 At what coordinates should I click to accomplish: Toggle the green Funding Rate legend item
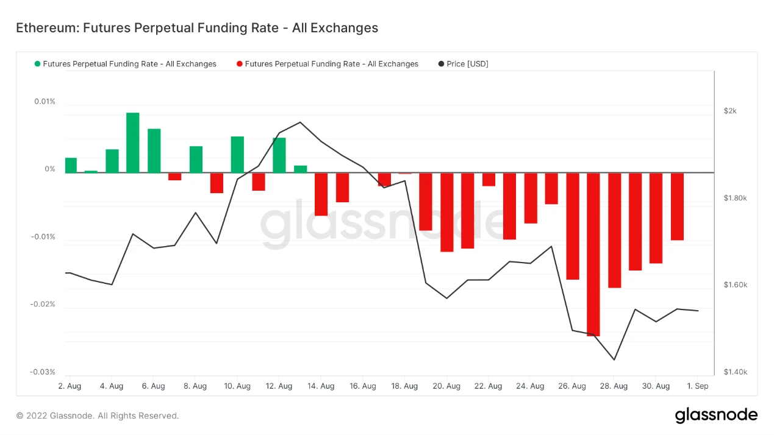(126, 64)
